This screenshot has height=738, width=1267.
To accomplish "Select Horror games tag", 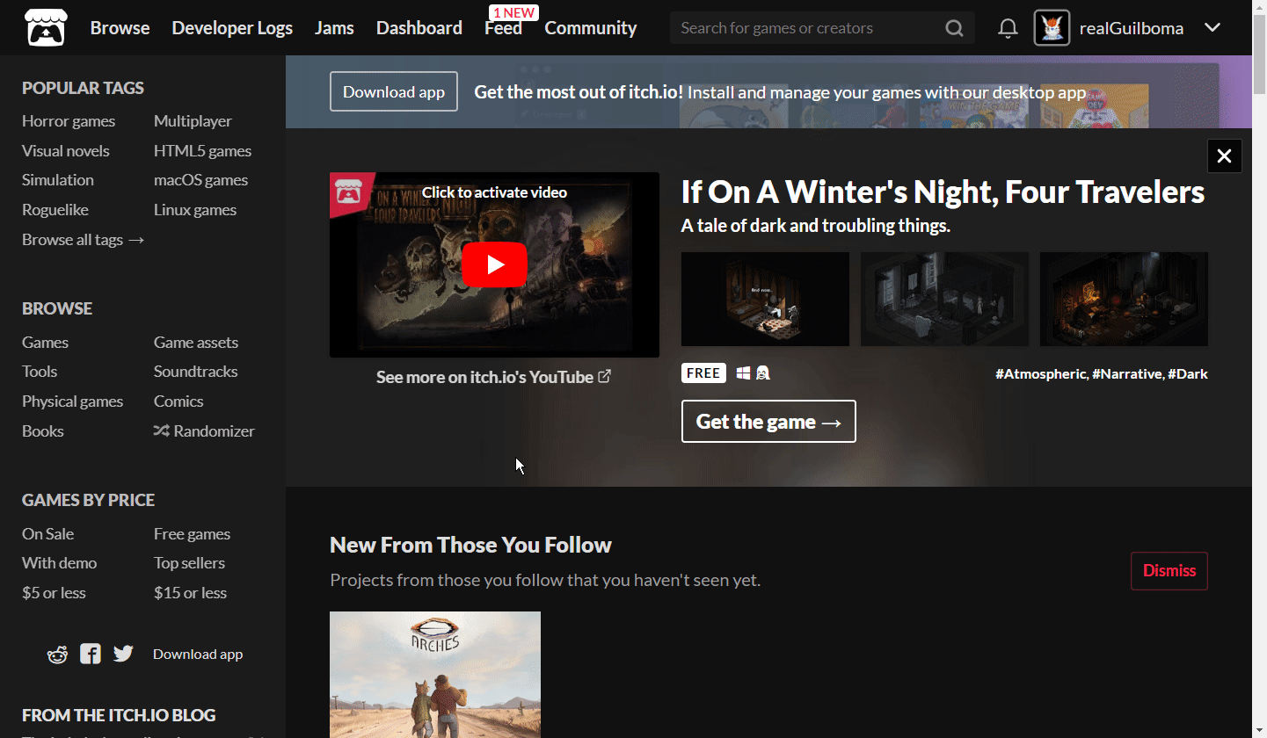I will [x=69, y=121].
